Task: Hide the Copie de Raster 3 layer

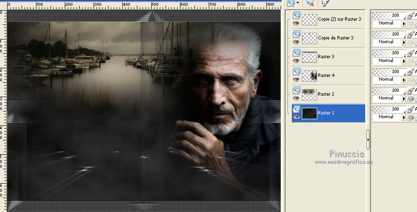Action: pyautogui.click(x=296, y=42)
